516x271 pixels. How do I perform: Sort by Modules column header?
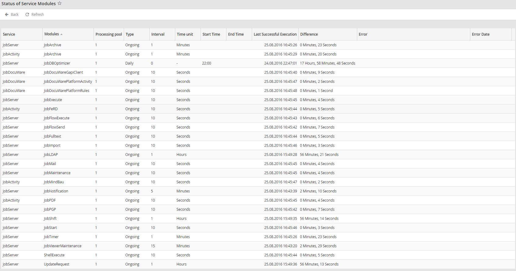click(x=68, y=34)
